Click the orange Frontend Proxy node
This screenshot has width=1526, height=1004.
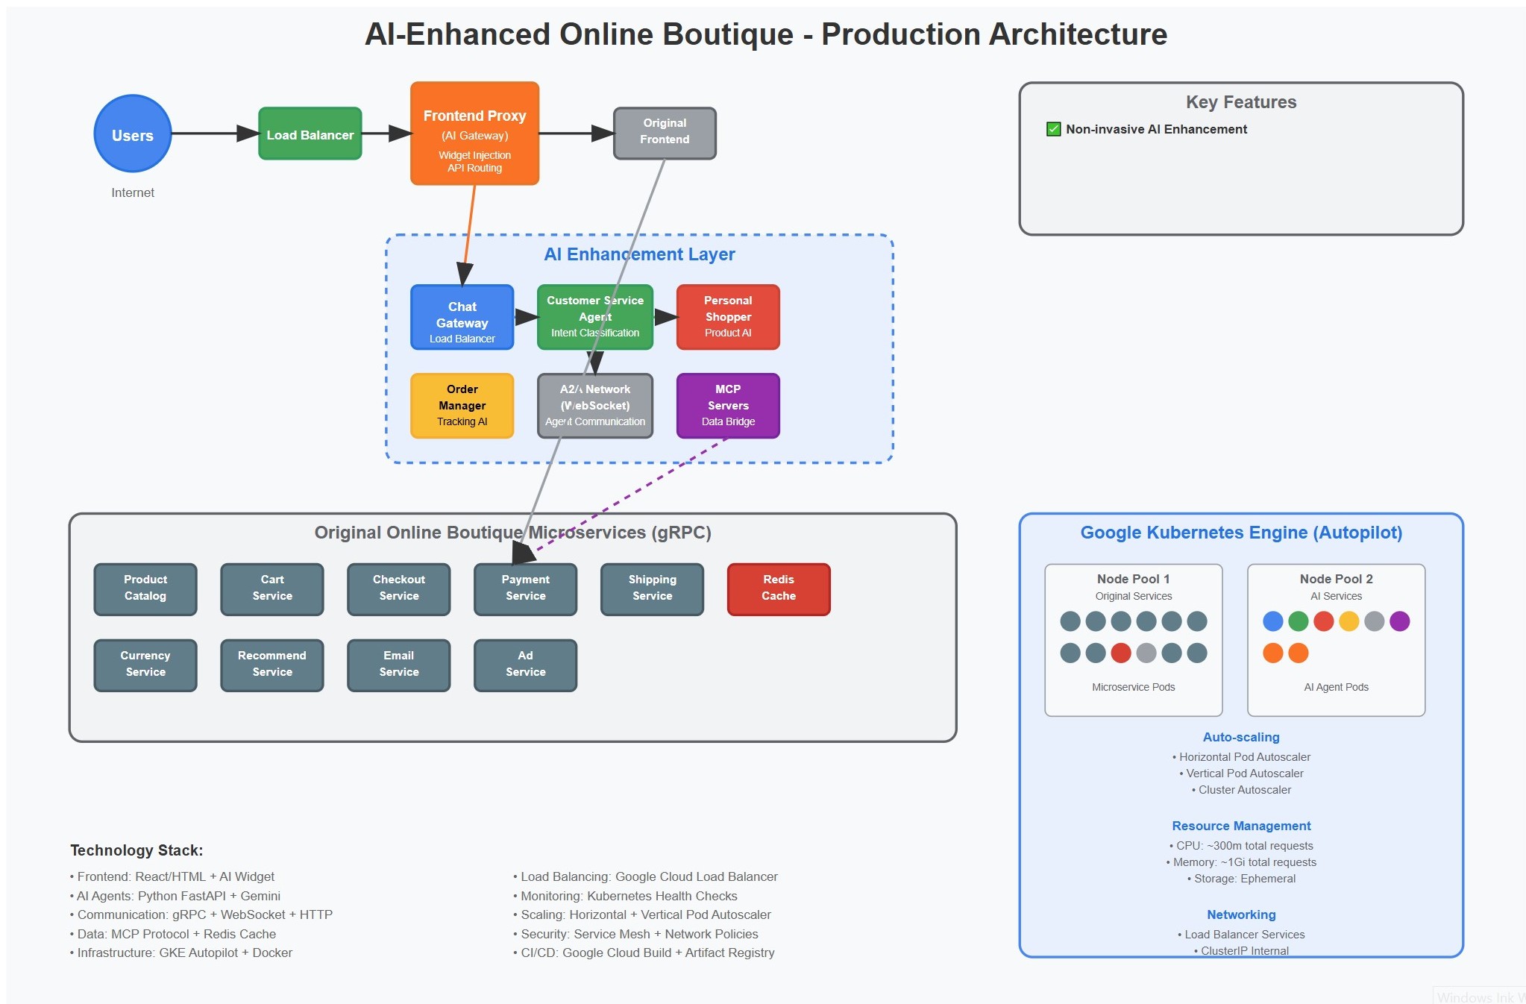[474, 134]
